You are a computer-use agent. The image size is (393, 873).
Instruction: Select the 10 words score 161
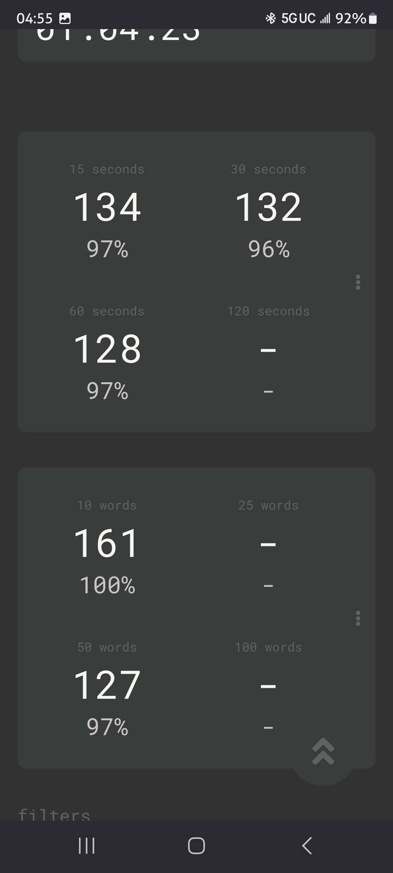[107, 543]
